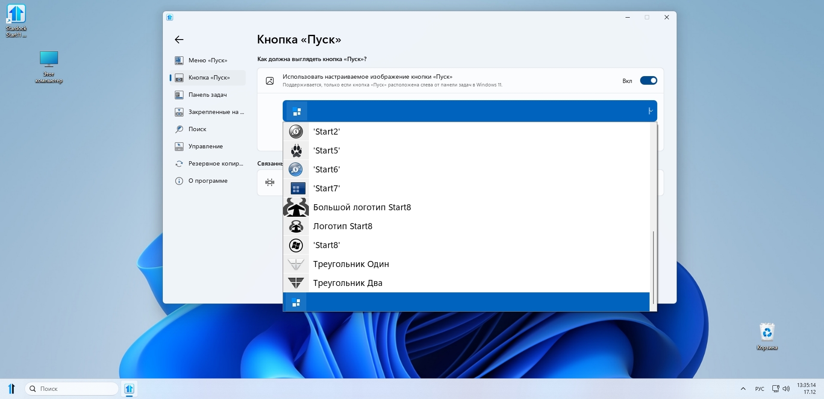Open the Закрепленные на… section
Viewport: 824px width, 399px height.
tap(208, 112)
